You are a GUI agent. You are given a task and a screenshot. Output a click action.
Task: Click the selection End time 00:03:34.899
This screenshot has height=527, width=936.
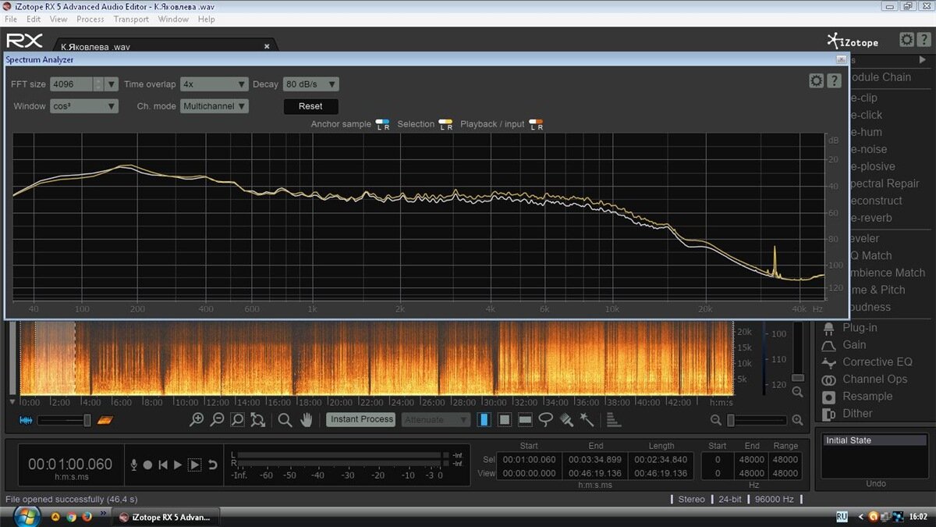tap(595, 460)
